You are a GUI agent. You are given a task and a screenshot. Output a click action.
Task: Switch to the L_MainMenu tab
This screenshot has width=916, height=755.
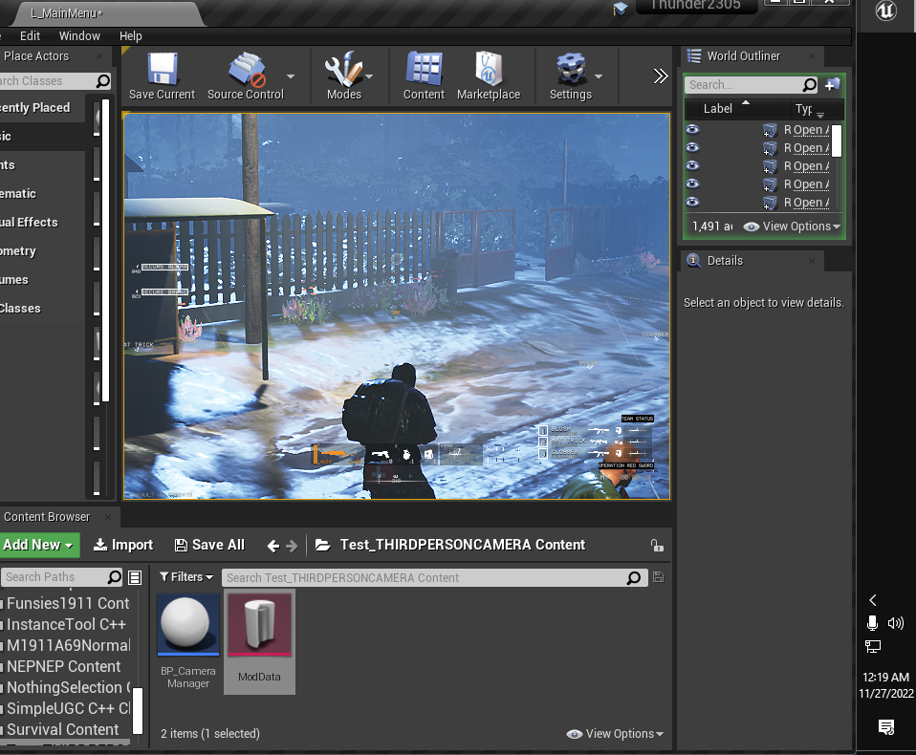click(x=67, y=12)
